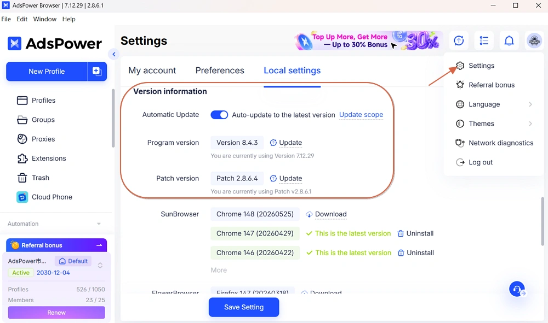Click the AdsPower title bar app icon
This screenshot has height=323, width=548.
pos(6,5)
